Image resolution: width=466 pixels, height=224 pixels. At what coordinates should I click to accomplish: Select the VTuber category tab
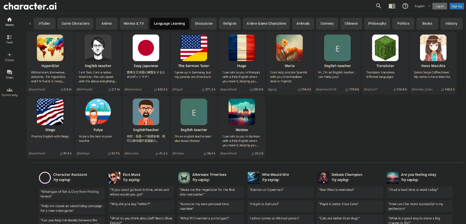point(44,24)
